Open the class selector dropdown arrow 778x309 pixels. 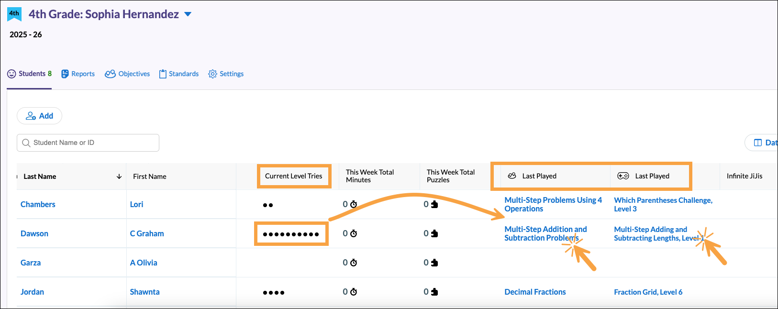(188, 14)
